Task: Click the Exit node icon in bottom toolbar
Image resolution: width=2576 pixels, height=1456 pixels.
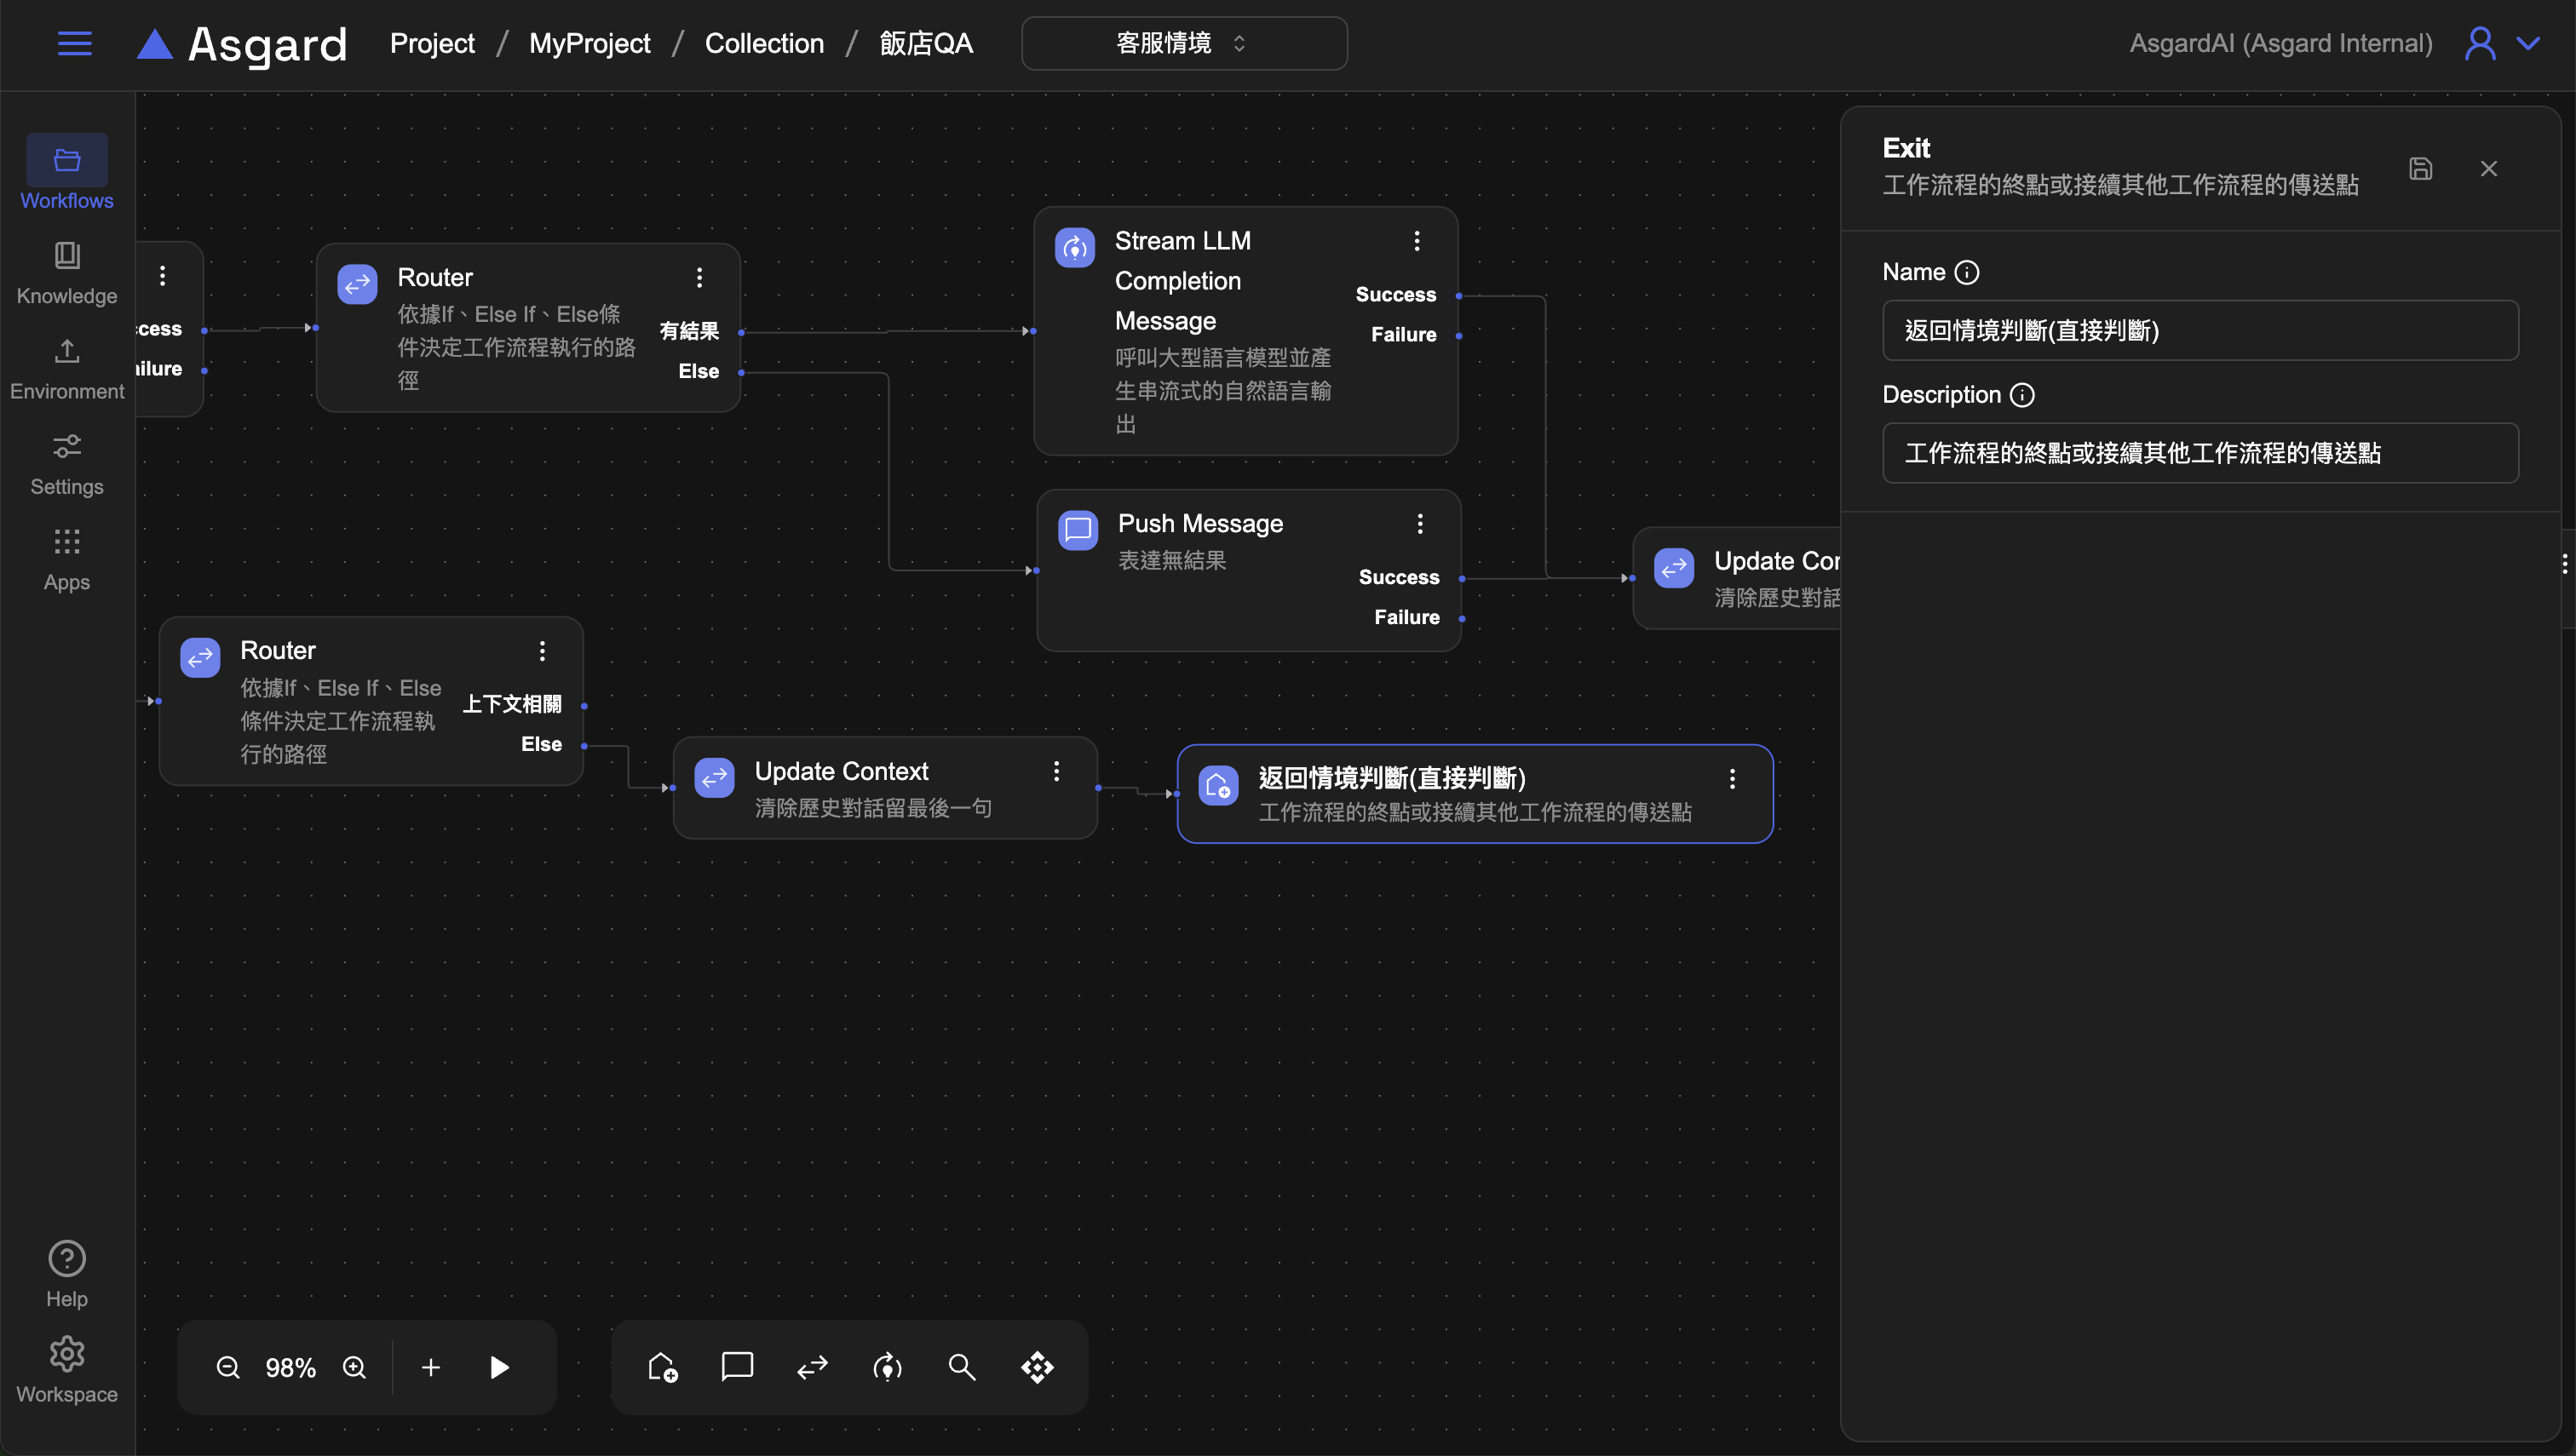Action: pos(662,1367)
